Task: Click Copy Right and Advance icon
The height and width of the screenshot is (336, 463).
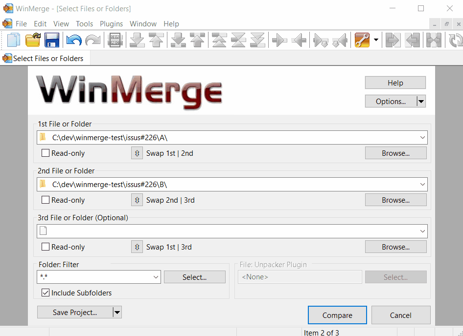Action: pyautogui.click(x=321, y=40)
